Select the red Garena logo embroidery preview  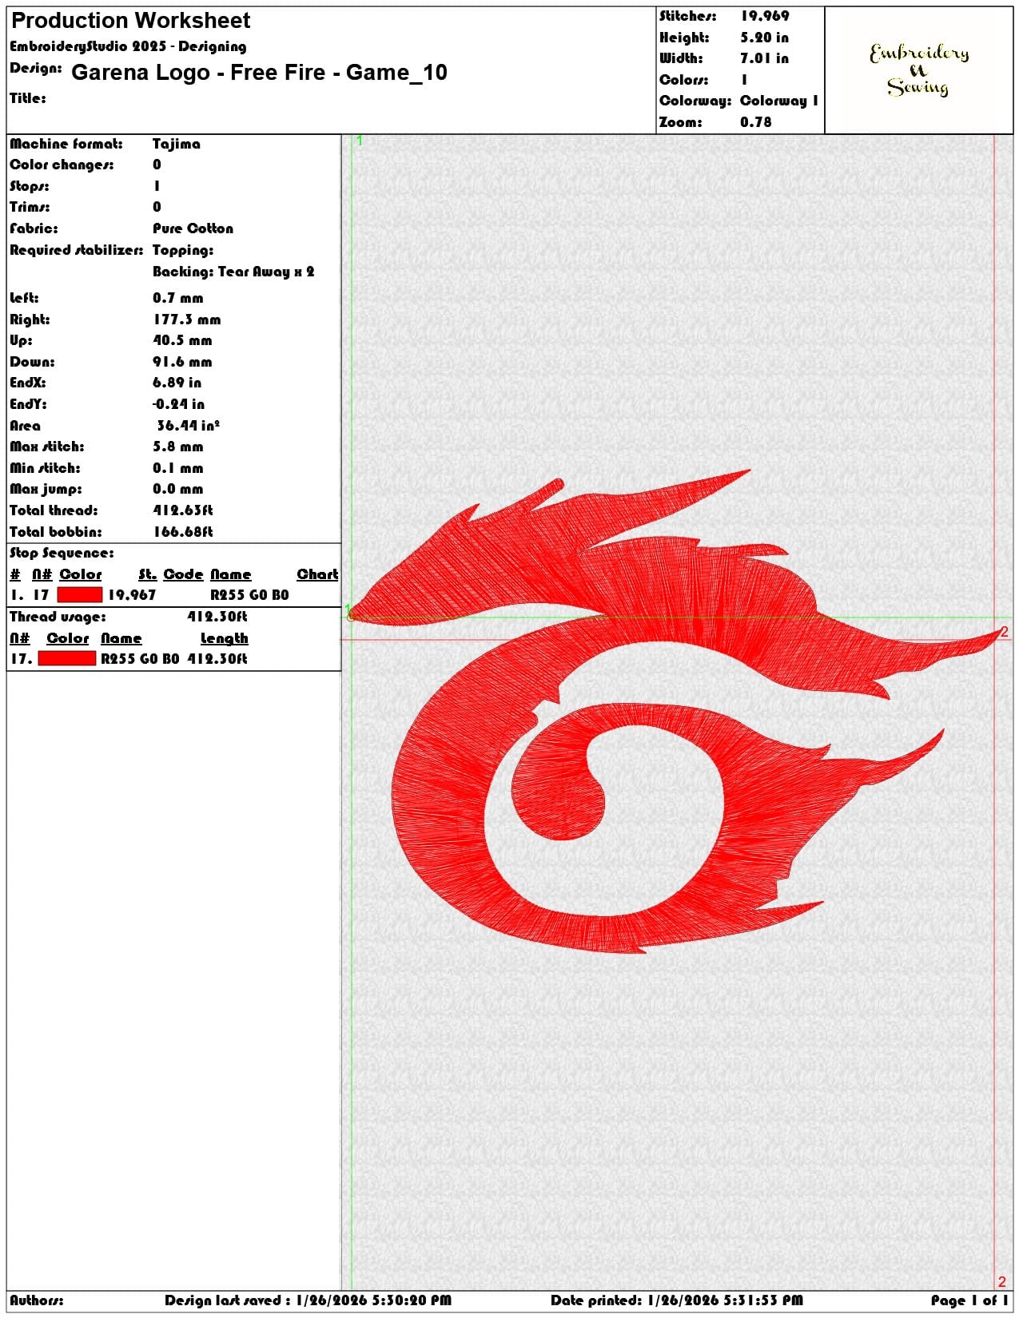point(678,711)
